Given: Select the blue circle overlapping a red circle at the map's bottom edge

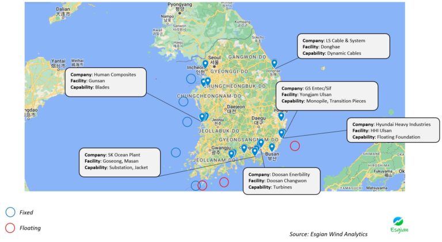Looking at the screenshot, I should [195, 186].
